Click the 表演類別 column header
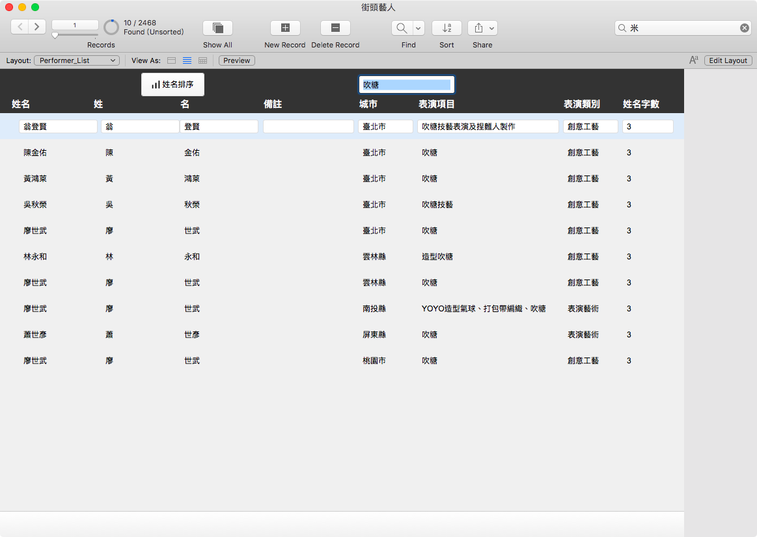The width and height of the screenshot is (757, 537). point(582,104)
